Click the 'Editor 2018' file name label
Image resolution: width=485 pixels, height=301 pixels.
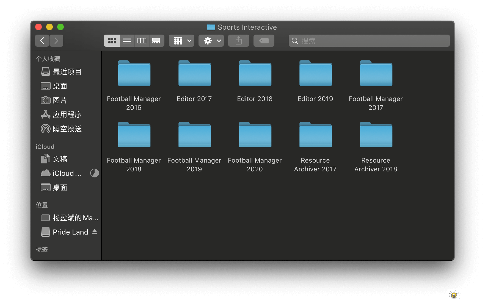tap(255, 99)
